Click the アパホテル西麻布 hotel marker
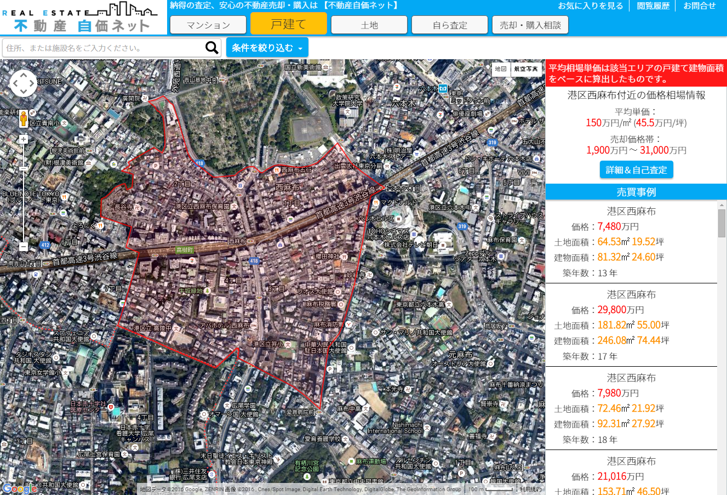727x495 pixels. (x=254, y=326)
